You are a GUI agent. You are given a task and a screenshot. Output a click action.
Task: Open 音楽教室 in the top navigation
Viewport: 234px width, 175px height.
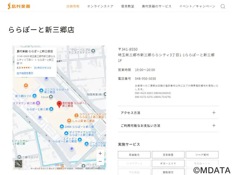point(128,6)
